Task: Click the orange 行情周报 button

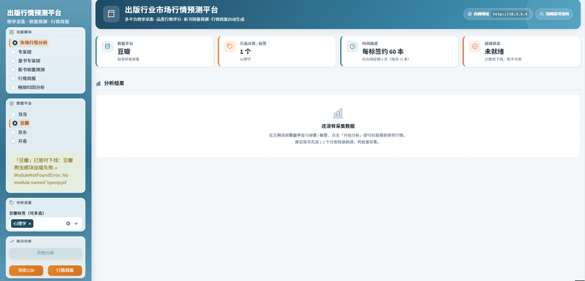Action: click(x=65, y=271)
